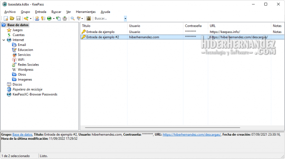The image size is (285, 159).
Task: Click the Copy password key icon
Action: tap(43, 18)
